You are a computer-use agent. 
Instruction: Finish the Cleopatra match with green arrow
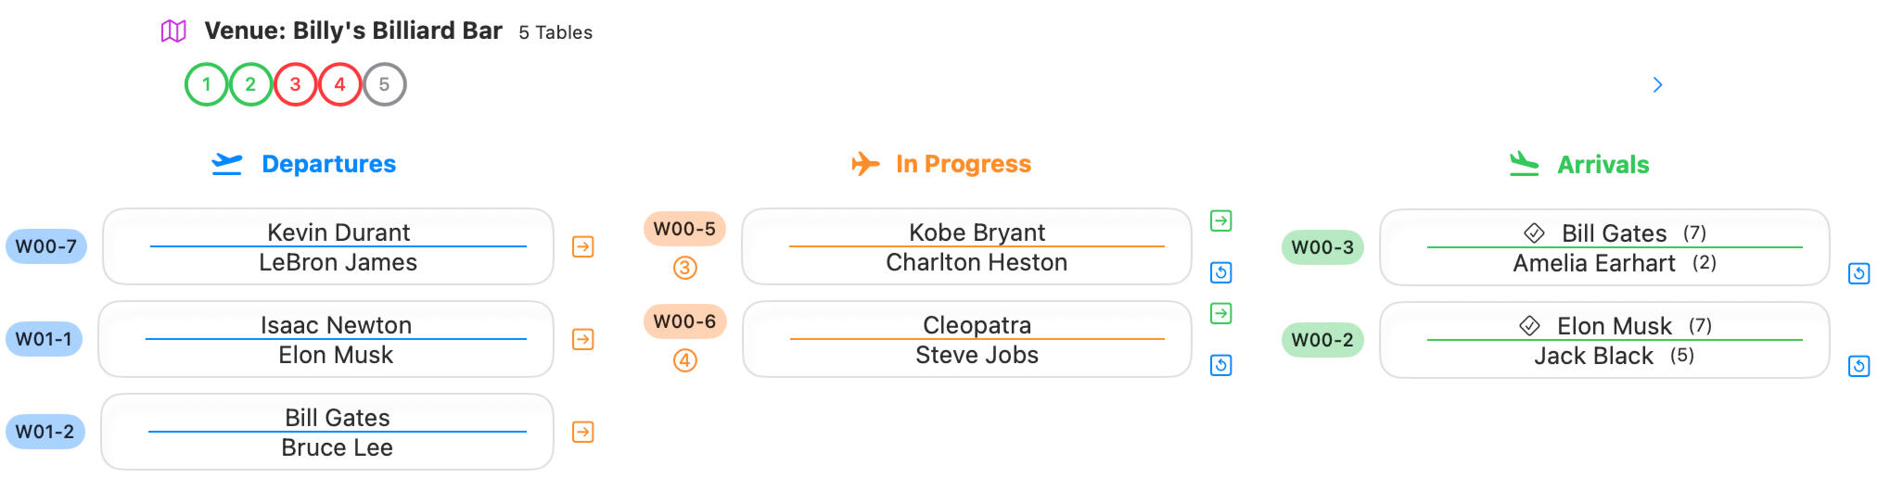tap(1220, 313)
